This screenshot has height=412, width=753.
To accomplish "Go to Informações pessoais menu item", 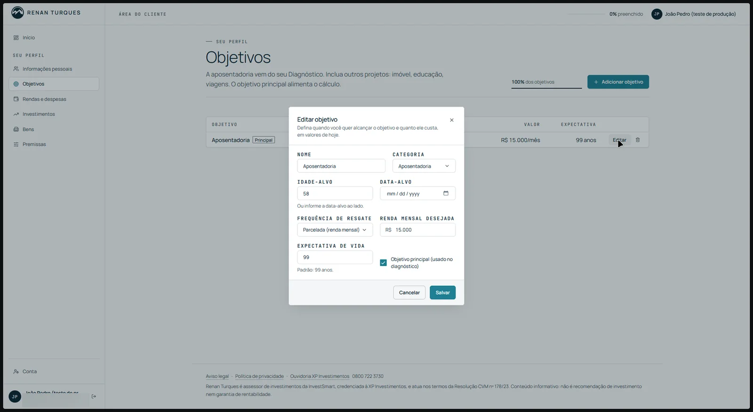I will pos(54,69).
